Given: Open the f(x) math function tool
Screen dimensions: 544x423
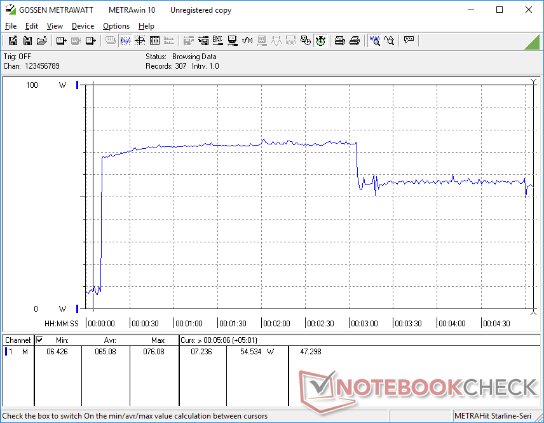Looking at the screenshot, I should (x=247, y=41).
